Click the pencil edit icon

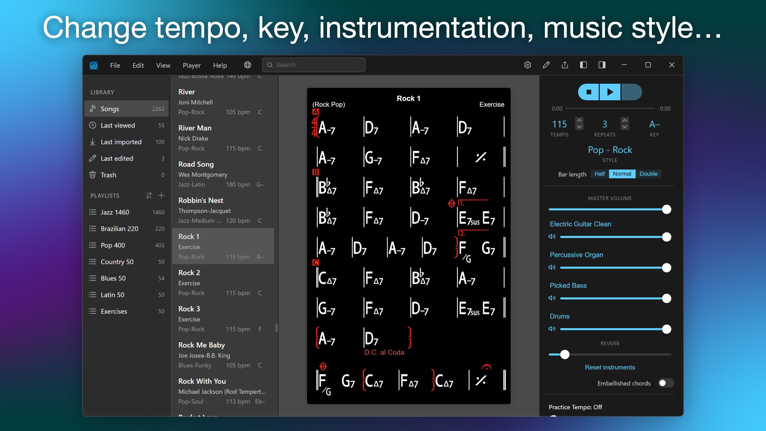[546, 65]
